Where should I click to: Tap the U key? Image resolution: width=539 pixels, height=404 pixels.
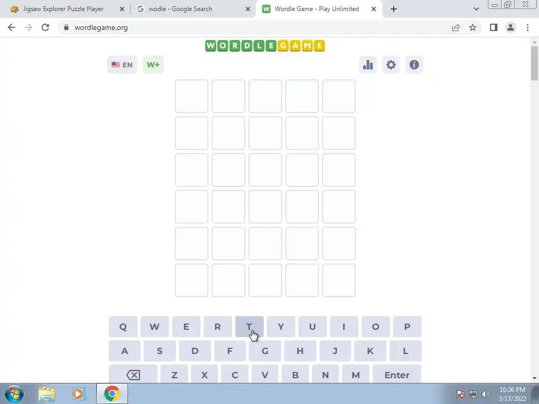click(x=313, y=327)
